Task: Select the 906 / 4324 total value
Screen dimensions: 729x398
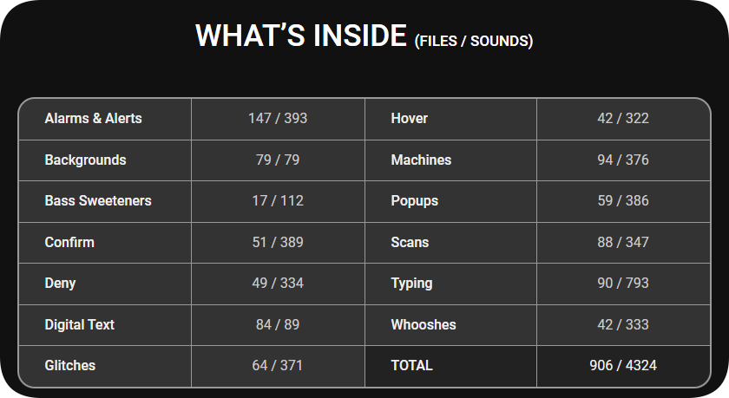Action: point(623,366)
